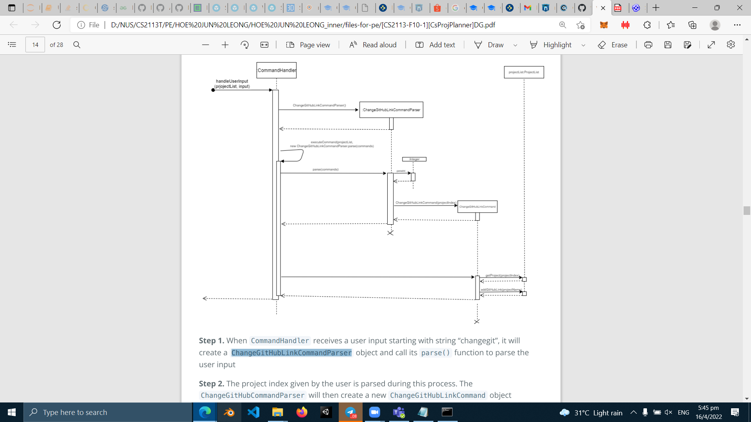Open the table of contents sidebar

tap(12, 45)
